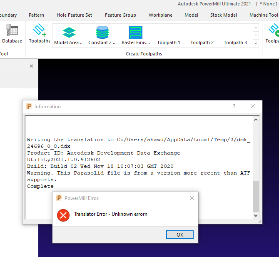Viewport: 279px width, 257px height.
Task: Click the Toolpaths create icon
Action: point(40,33)
